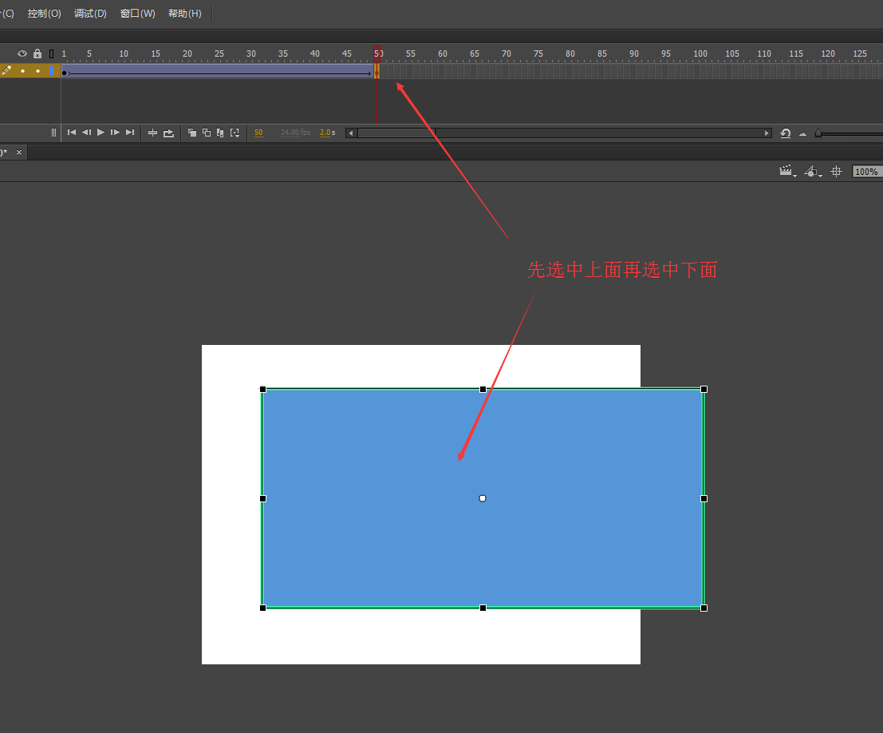Click the blue rectangle's top-middle handle

pos(483,389)
